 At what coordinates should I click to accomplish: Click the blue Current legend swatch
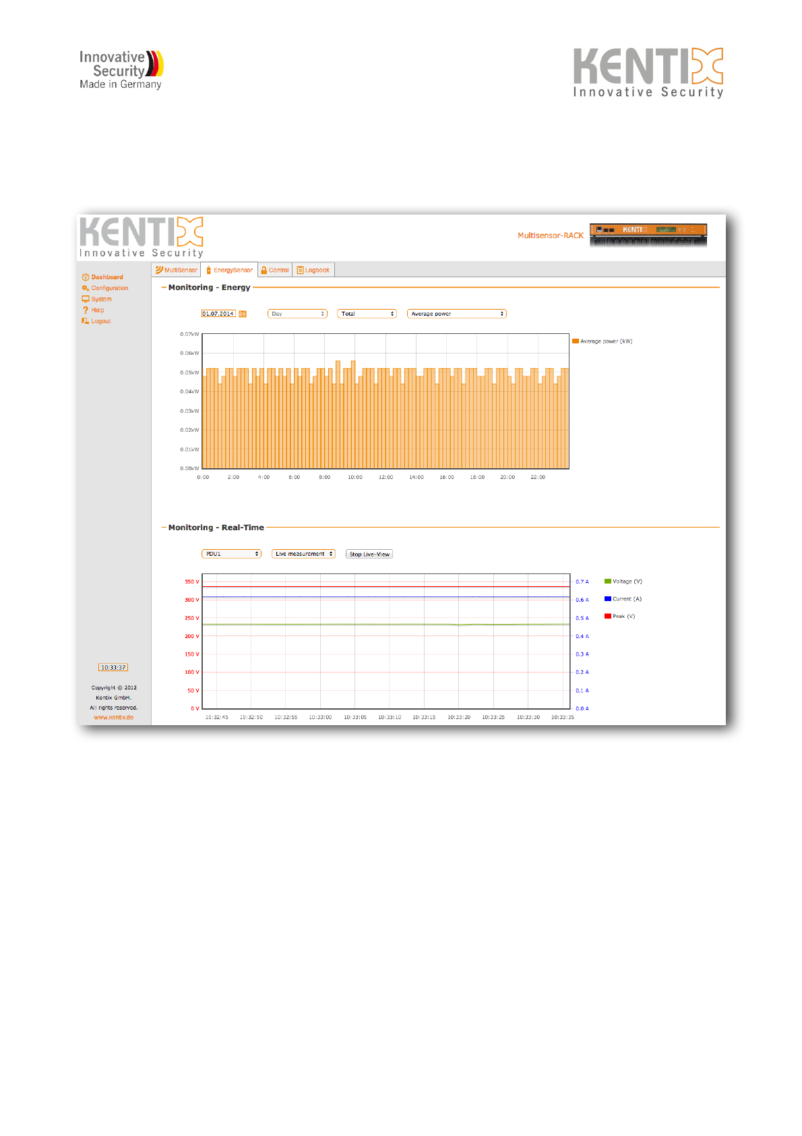tap(608, 599)
